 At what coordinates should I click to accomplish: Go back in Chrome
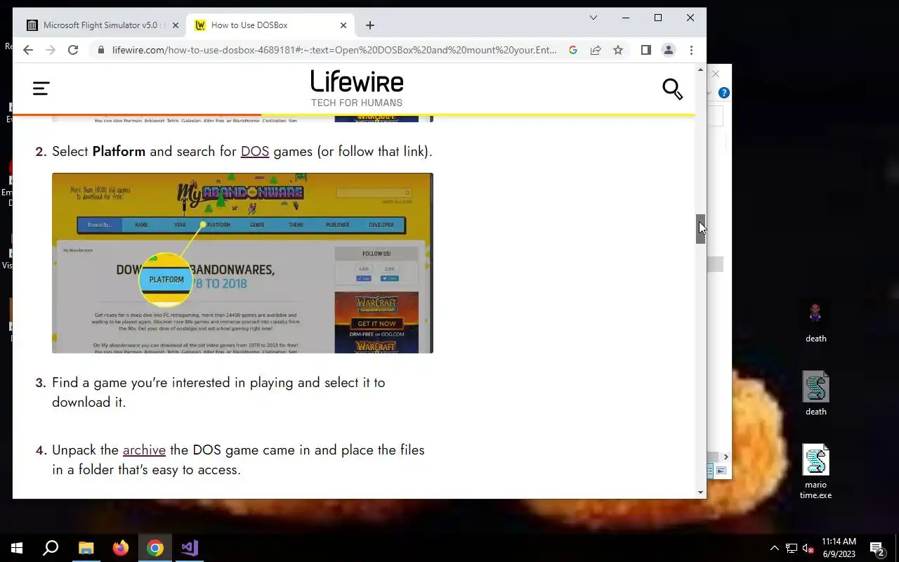pos(28,50)
